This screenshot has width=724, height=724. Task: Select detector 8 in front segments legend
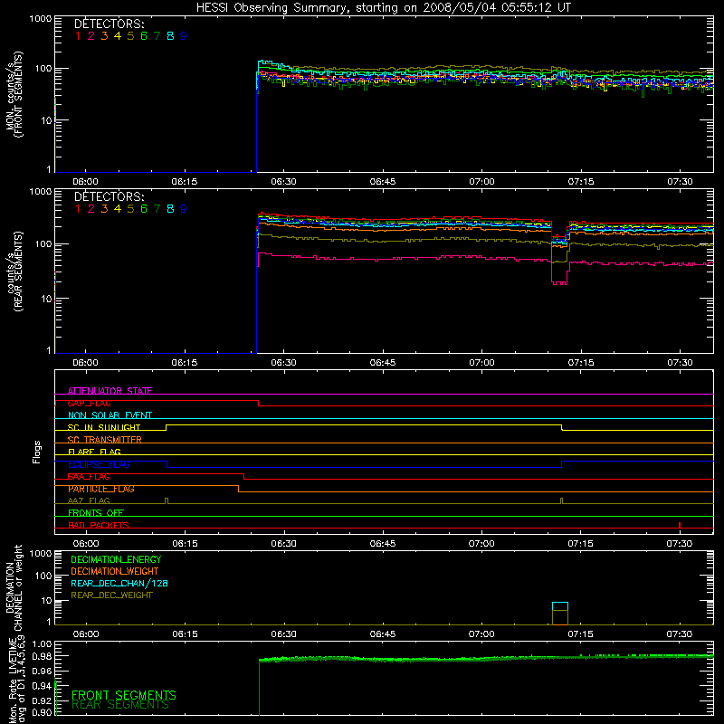click(x=170, y=36)
